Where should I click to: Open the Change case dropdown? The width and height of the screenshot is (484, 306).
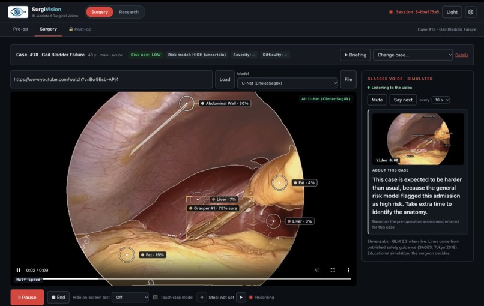[413, 55]
